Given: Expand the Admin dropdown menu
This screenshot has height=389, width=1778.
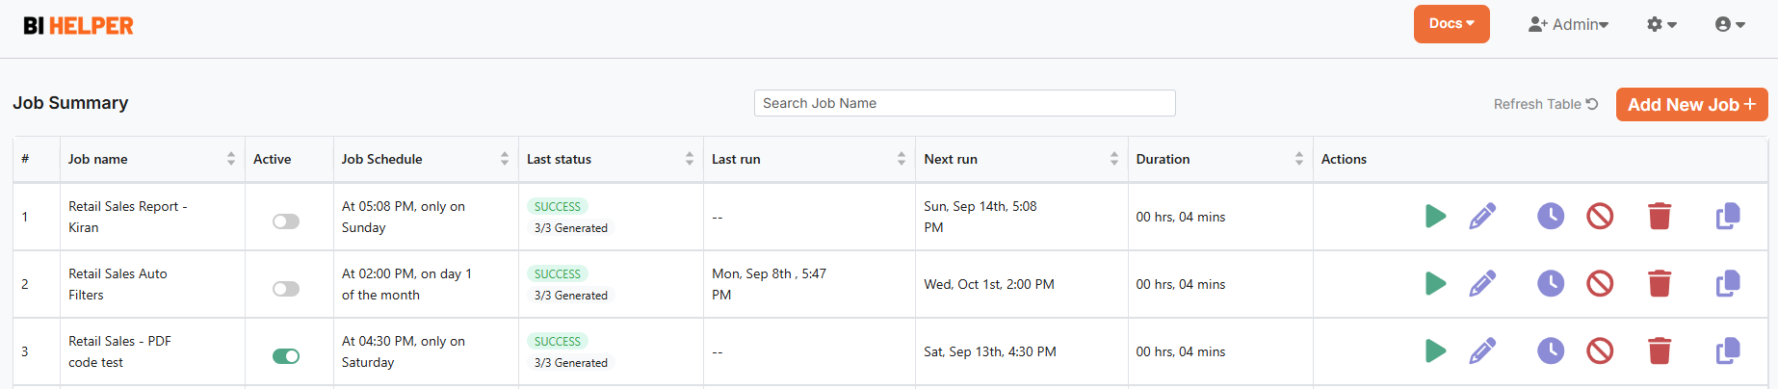Looking at the screenshot, I should point(1568,25).
